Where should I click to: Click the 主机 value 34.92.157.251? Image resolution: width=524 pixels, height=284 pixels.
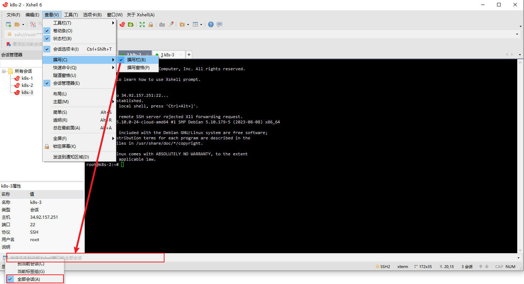44,217
